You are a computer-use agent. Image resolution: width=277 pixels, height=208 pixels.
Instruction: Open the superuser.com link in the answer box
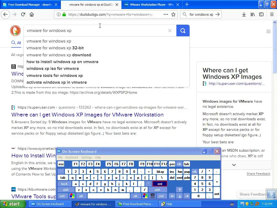coord(236,83)
